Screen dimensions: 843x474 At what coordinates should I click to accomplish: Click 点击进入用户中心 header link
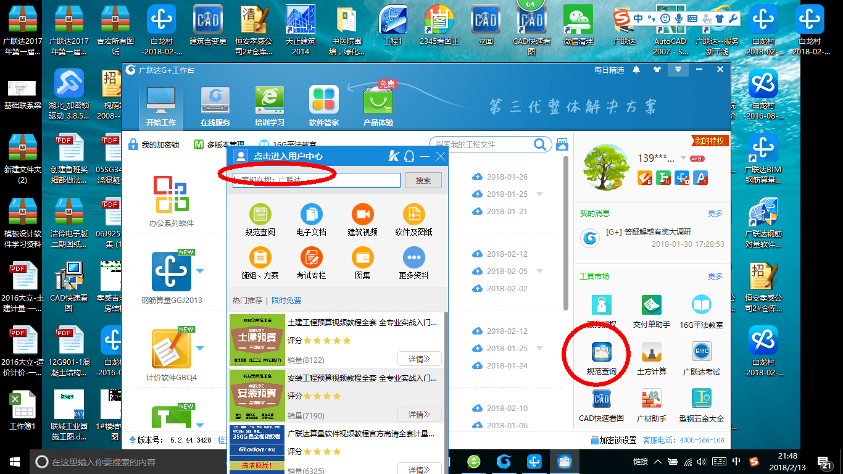pyautogui.click(x=288, y=157)
